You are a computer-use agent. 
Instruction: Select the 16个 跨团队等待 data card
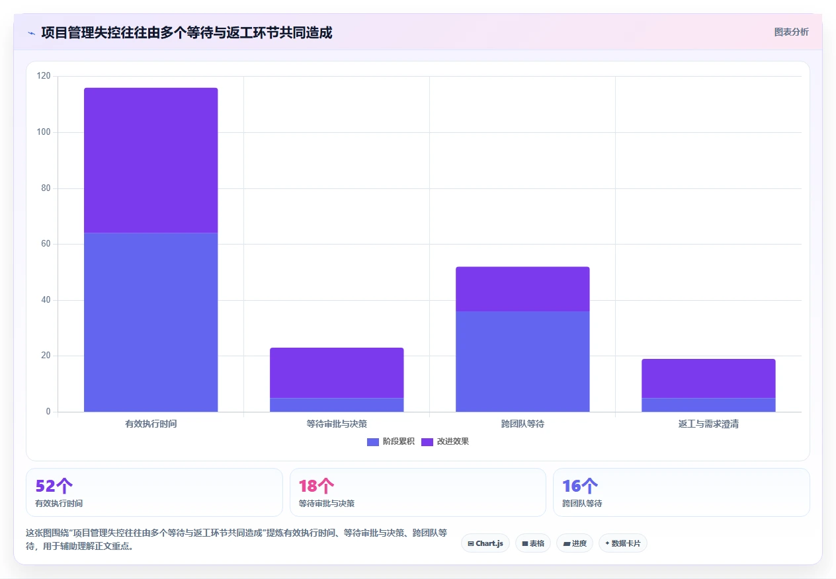click(x=681, y=492)
